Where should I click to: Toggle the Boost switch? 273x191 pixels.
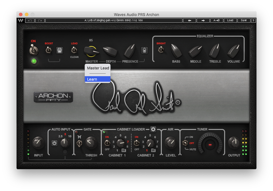[x=49, y=50]
